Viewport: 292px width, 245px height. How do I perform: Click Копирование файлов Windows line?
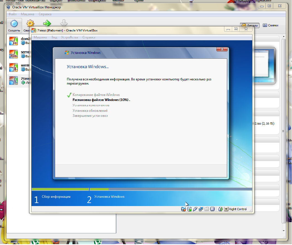96,95
